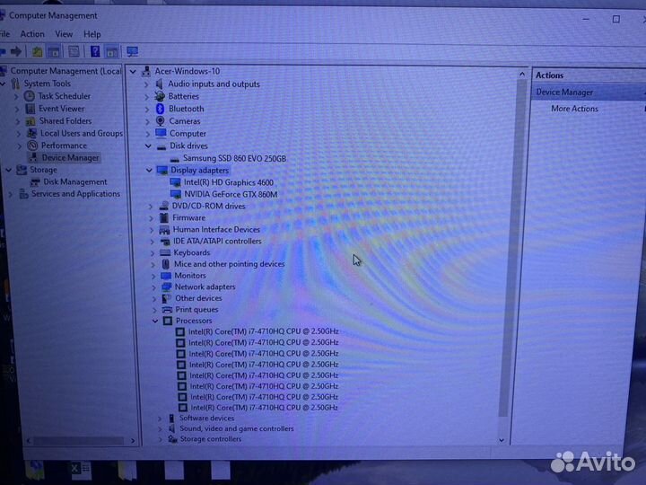Select Sound, video and game controllers
The width and height of the screenshot is (646, 485).
point(237,428)
